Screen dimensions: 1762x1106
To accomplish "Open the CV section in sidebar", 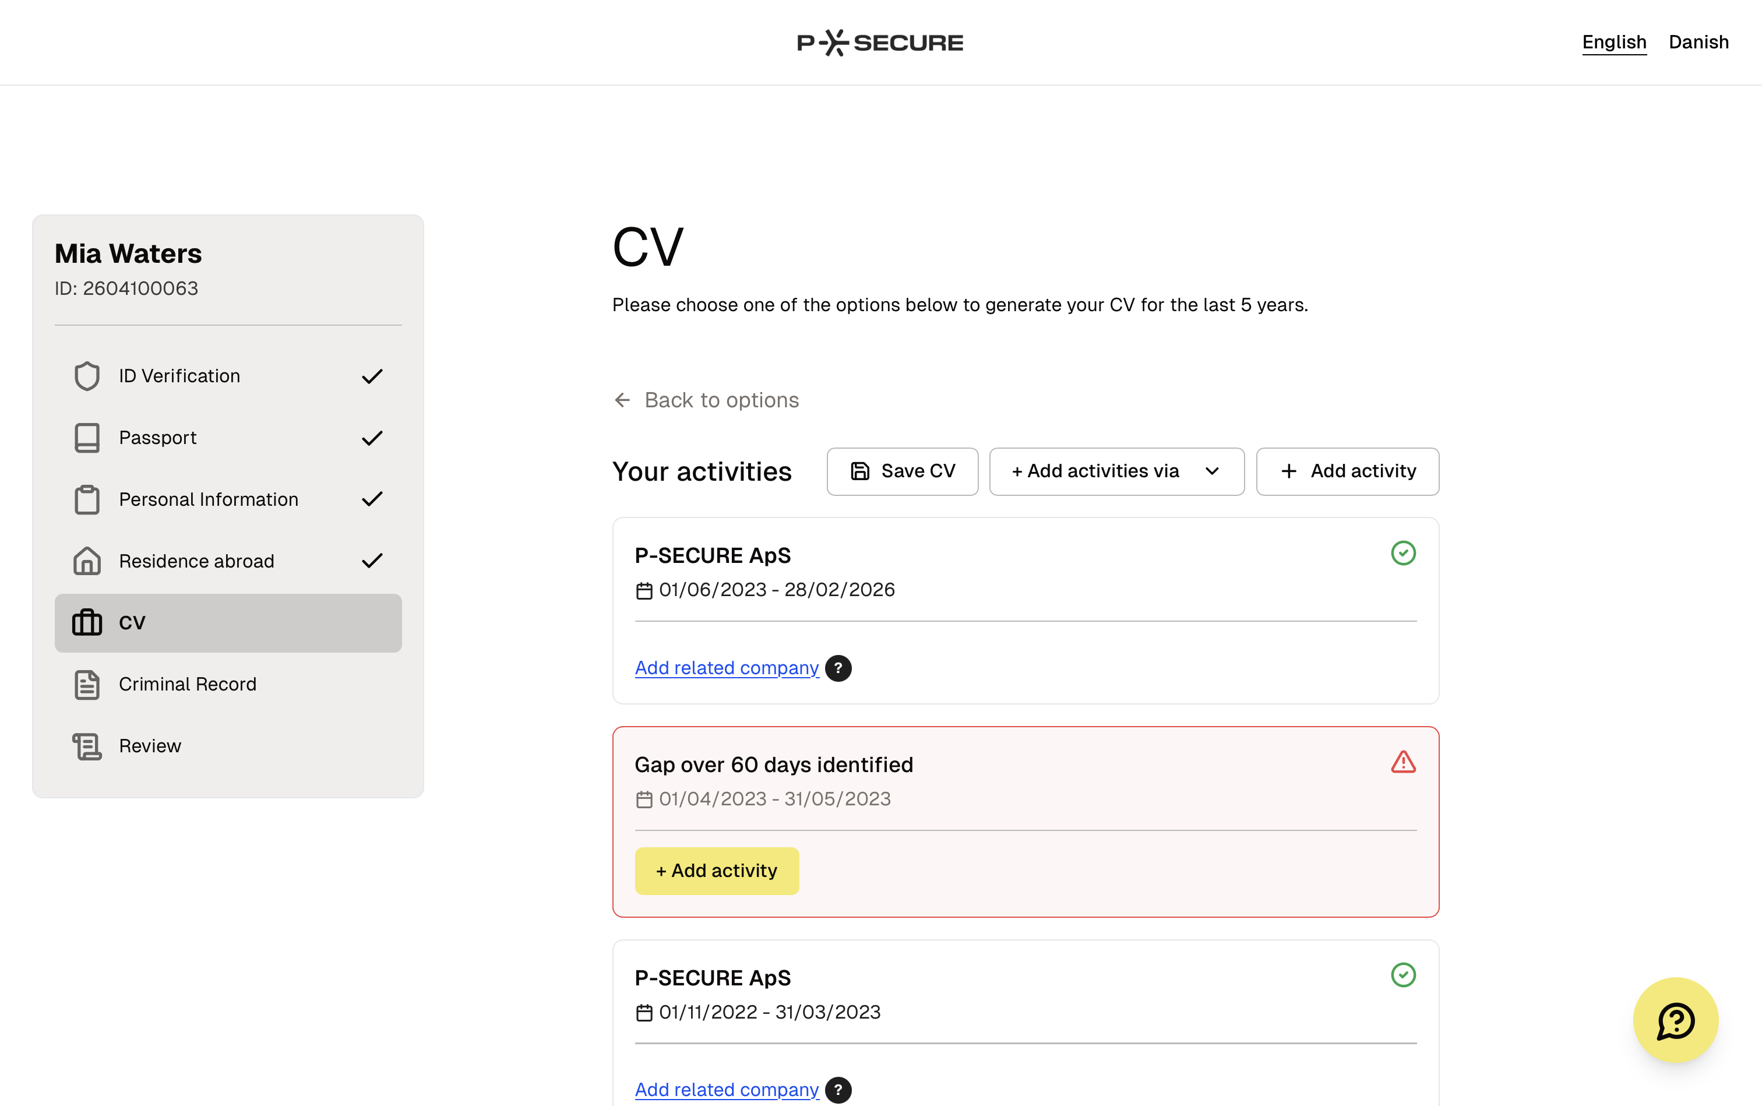I will [227, 622].
